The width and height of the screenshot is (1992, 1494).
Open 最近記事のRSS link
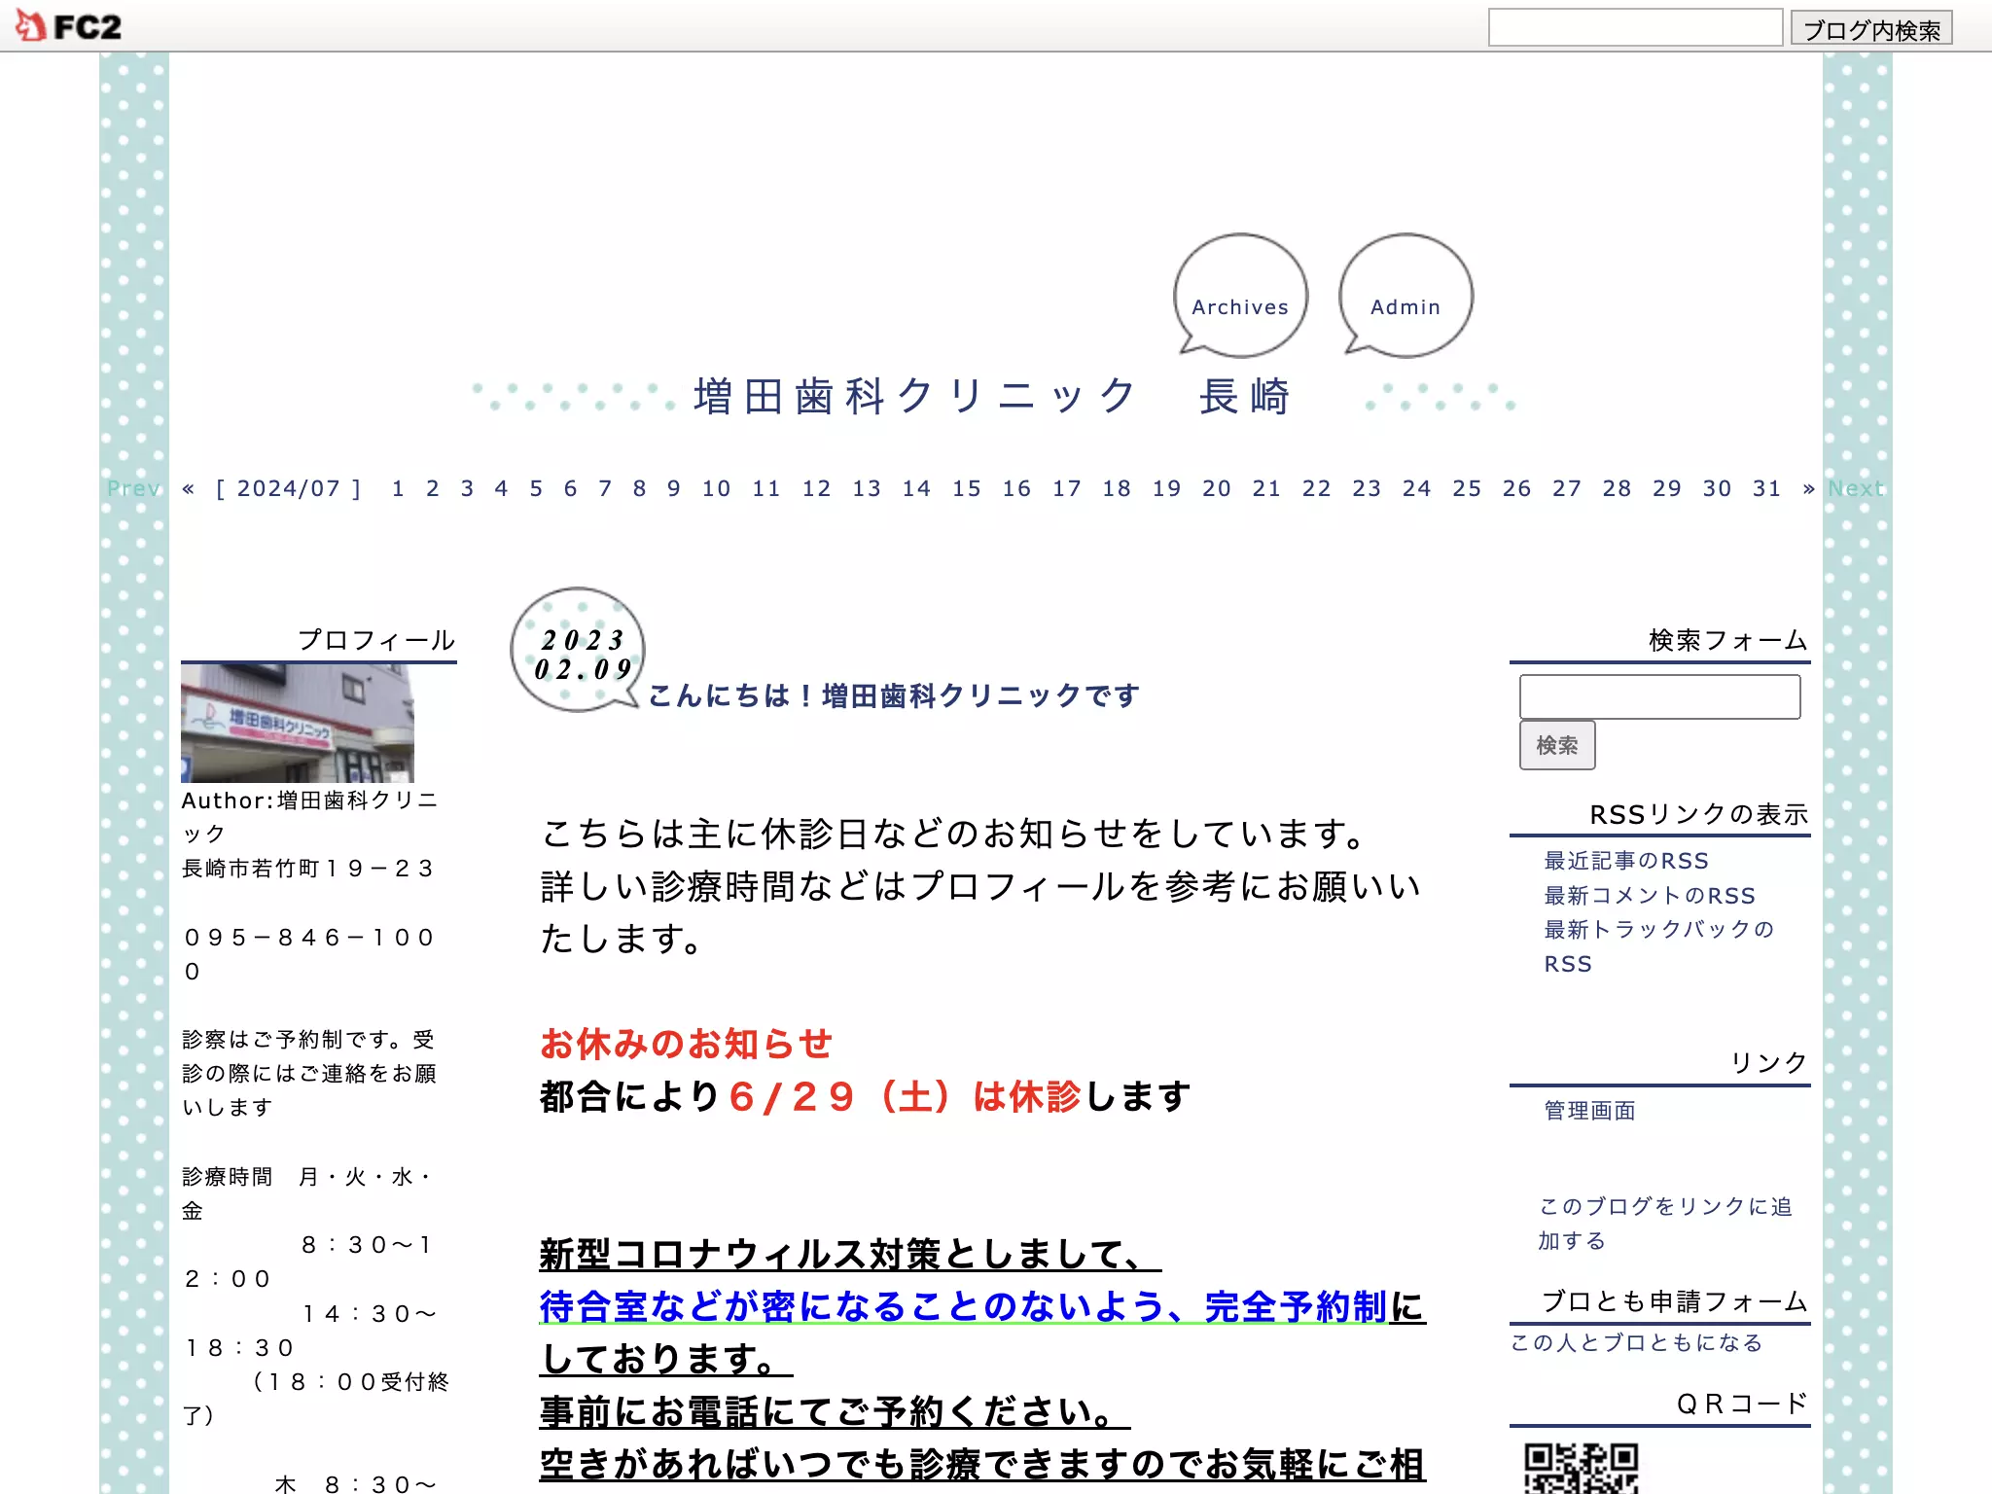tap(1626, 861)
